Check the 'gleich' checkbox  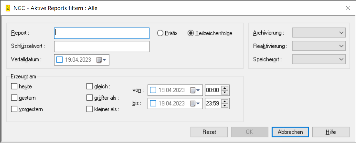point(89,87)
